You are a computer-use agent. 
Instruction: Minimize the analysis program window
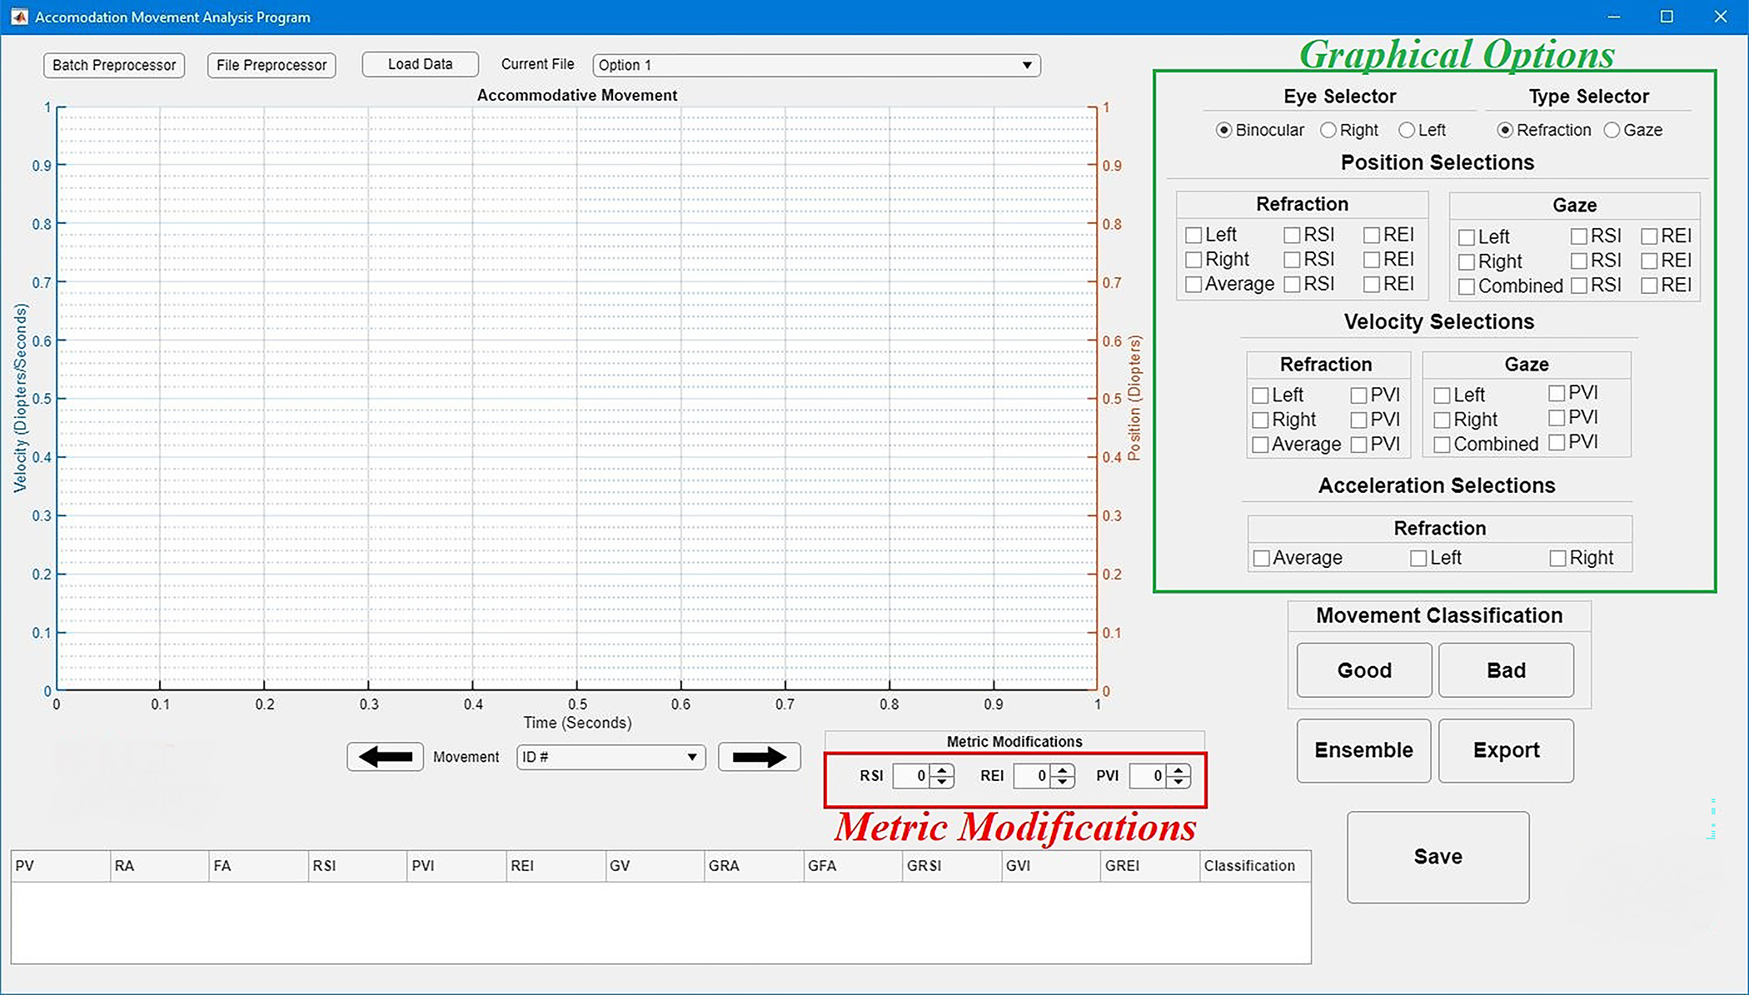[1613, 17]
